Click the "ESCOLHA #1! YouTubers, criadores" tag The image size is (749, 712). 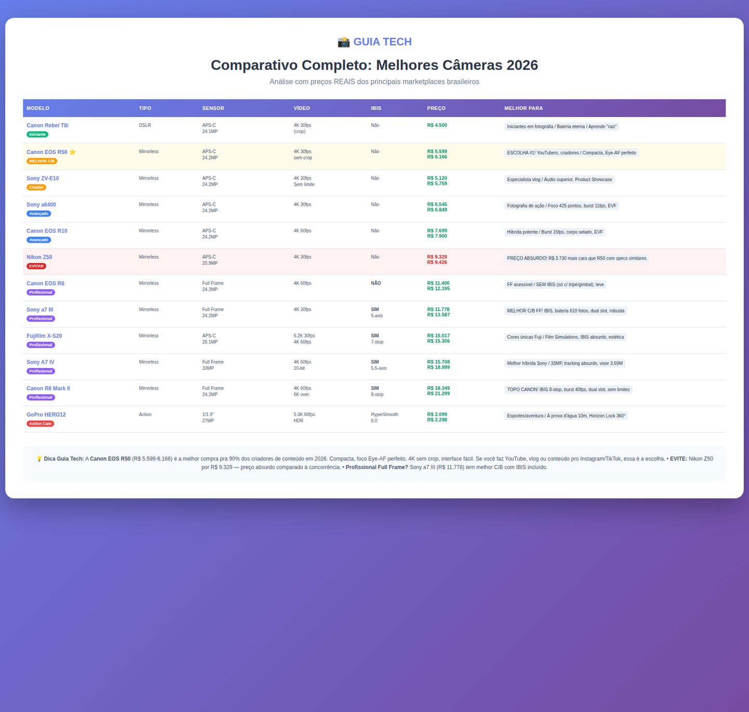pyautogui.click(x=572, y=153)
